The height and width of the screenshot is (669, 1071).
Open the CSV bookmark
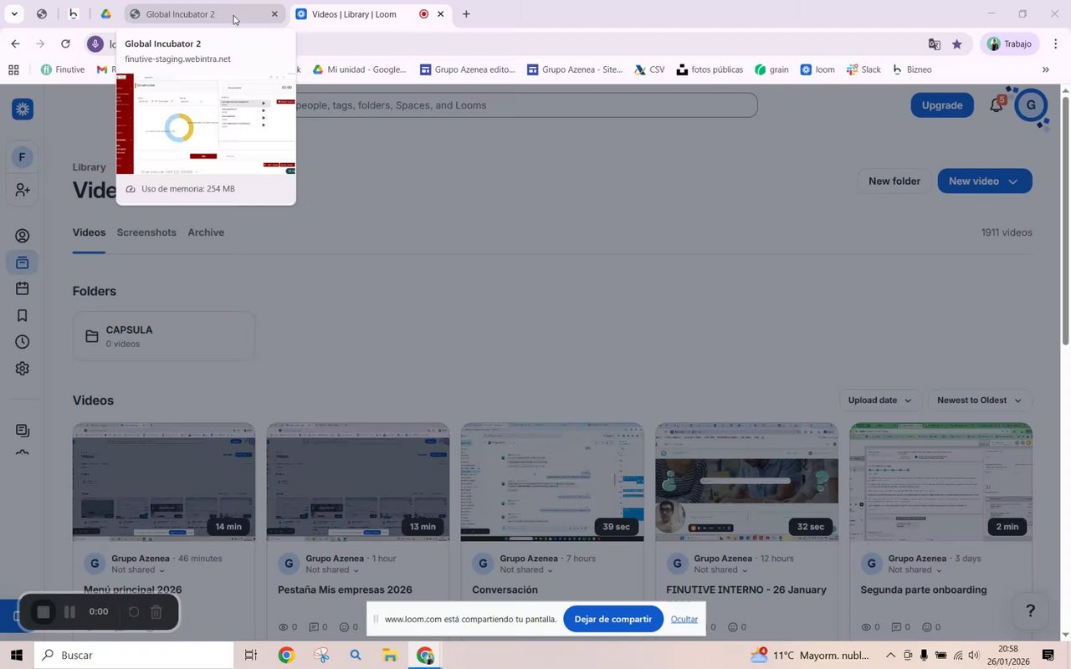(649, 69)
